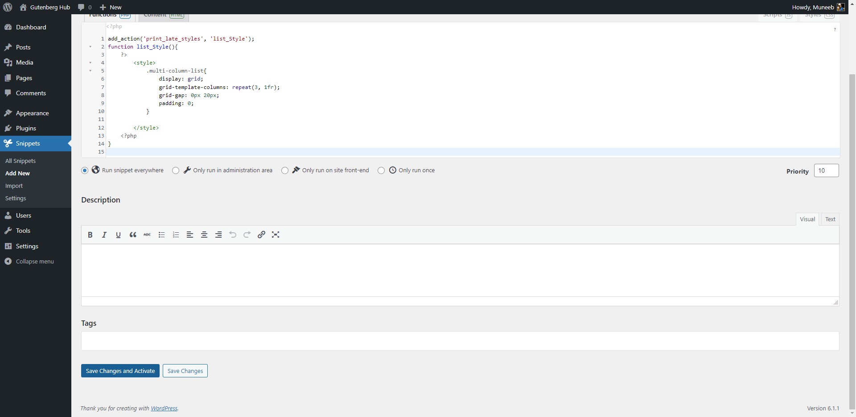Collapse the style block at line 5
Screen dimensions: 856x417
91,70
